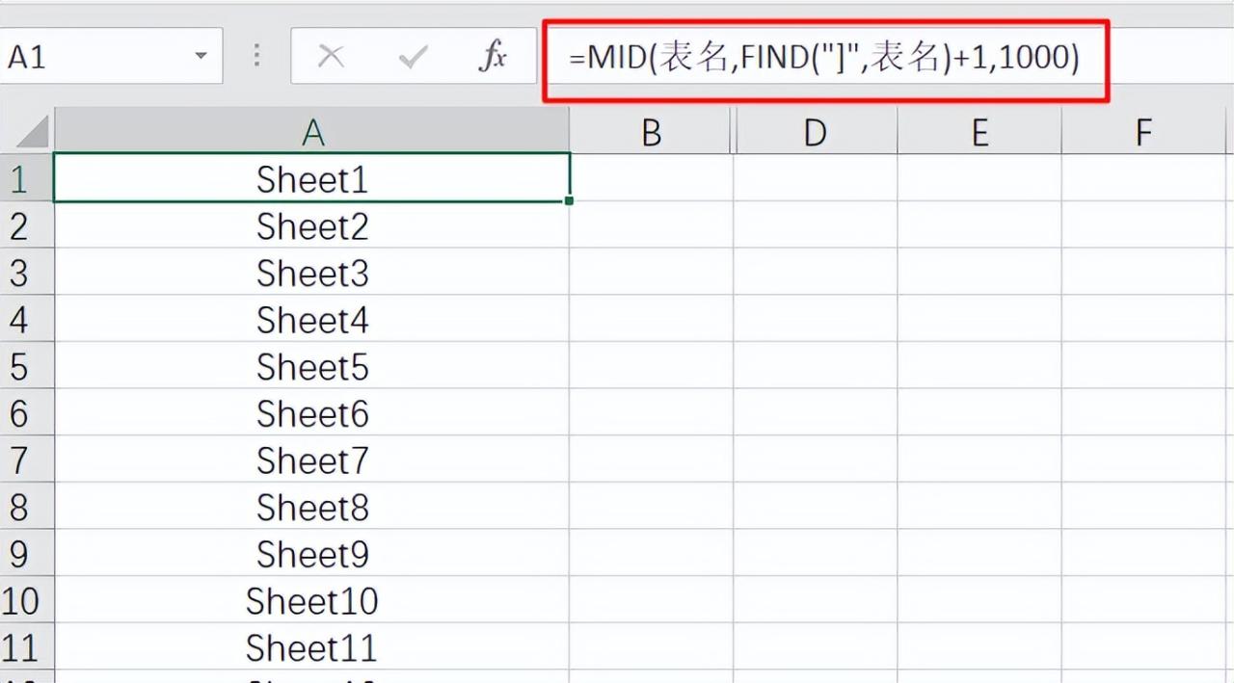The image size is (1234, 683).
Task: Click cell containing Sheet6
Action: (312, 413)
